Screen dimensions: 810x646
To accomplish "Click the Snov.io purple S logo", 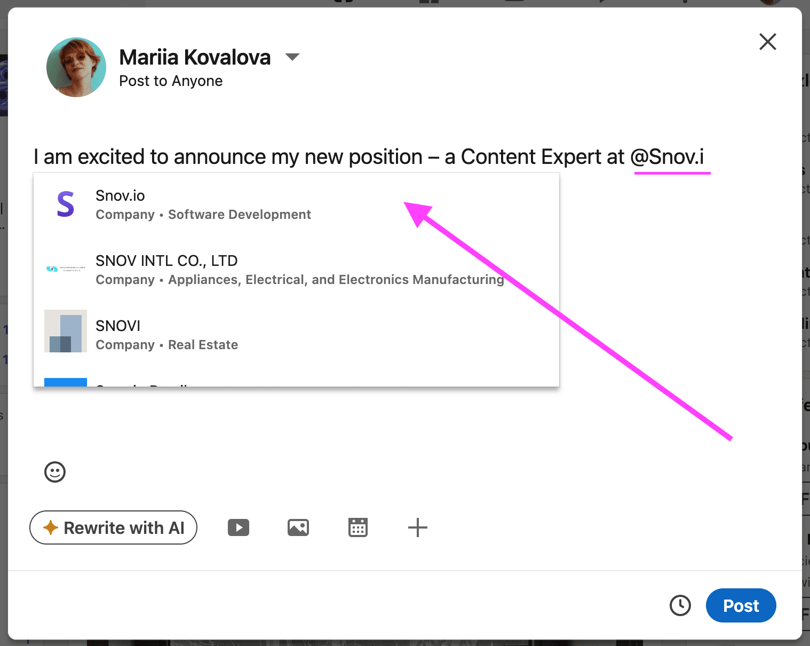I will [x=66, y=204].
